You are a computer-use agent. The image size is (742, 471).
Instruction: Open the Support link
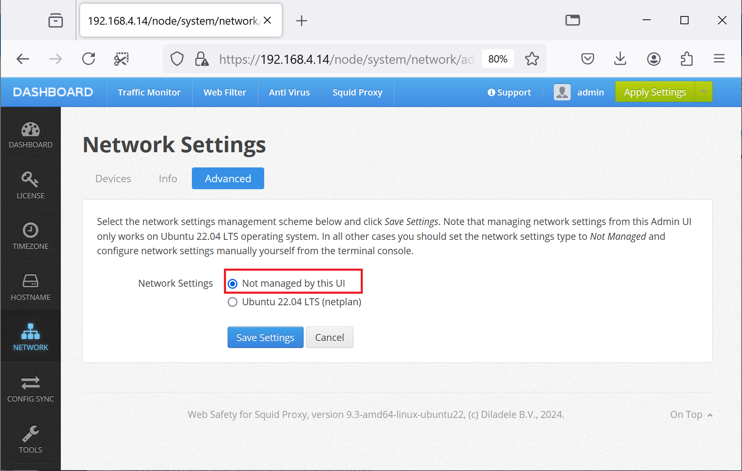coord(509,92)
